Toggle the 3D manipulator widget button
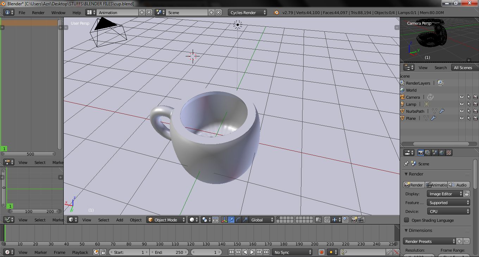Screen dimensions: 479x257 (224, 220)
